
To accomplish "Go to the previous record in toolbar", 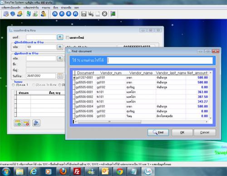I will pos(62,14).
